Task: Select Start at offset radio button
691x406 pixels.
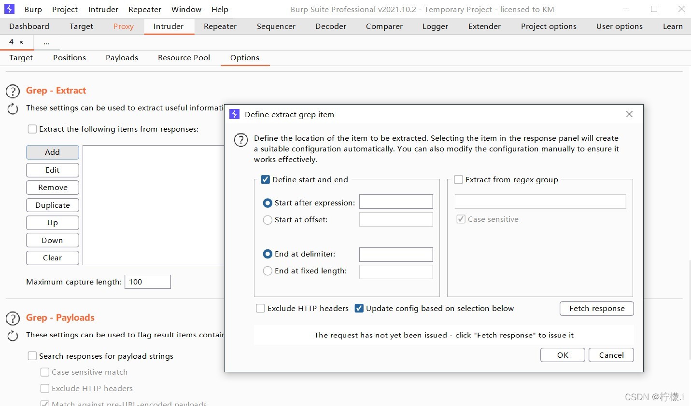Action: (268, 220)
